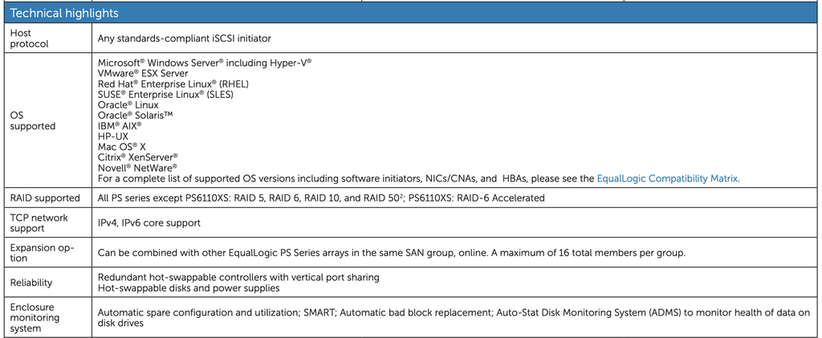Viewport: 822px width, 338px height.
Task: Click the Citrix XenServer line
Action: (x=138, y=157)
